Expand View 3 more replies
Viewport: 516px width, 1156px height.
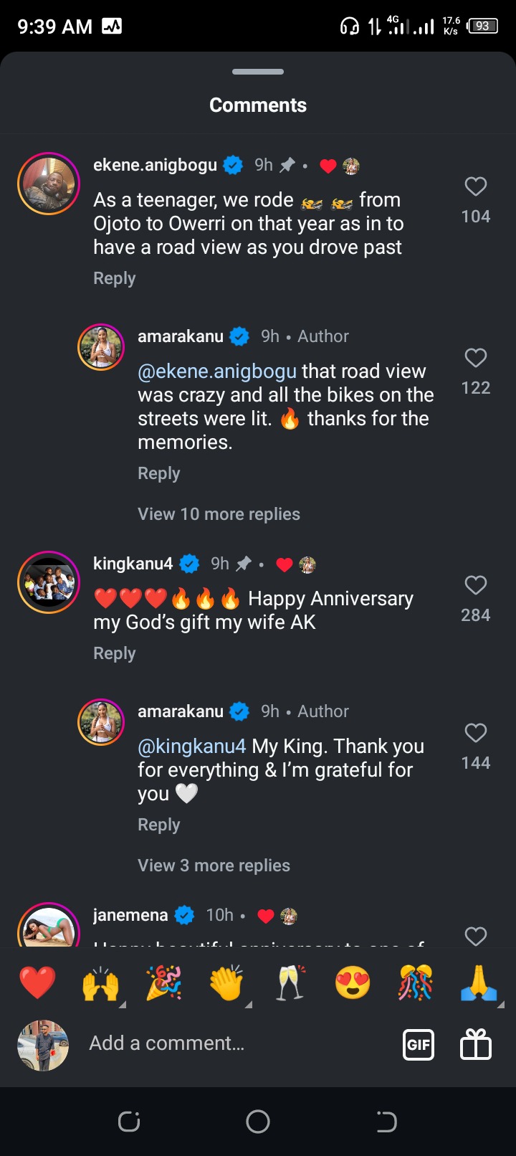click(214, 866)
